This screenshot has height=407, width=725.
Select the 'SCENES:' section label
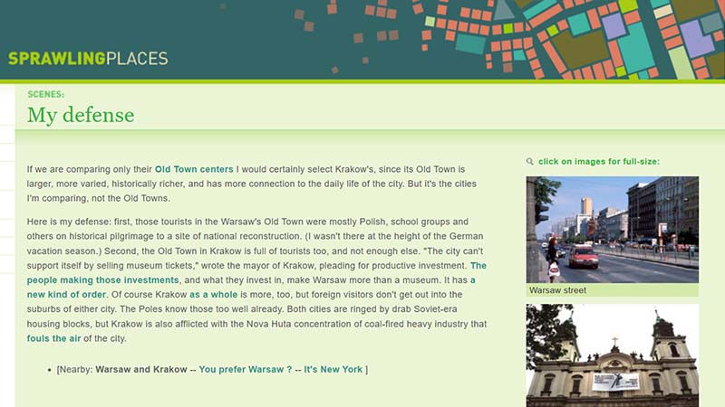[45, 93]
